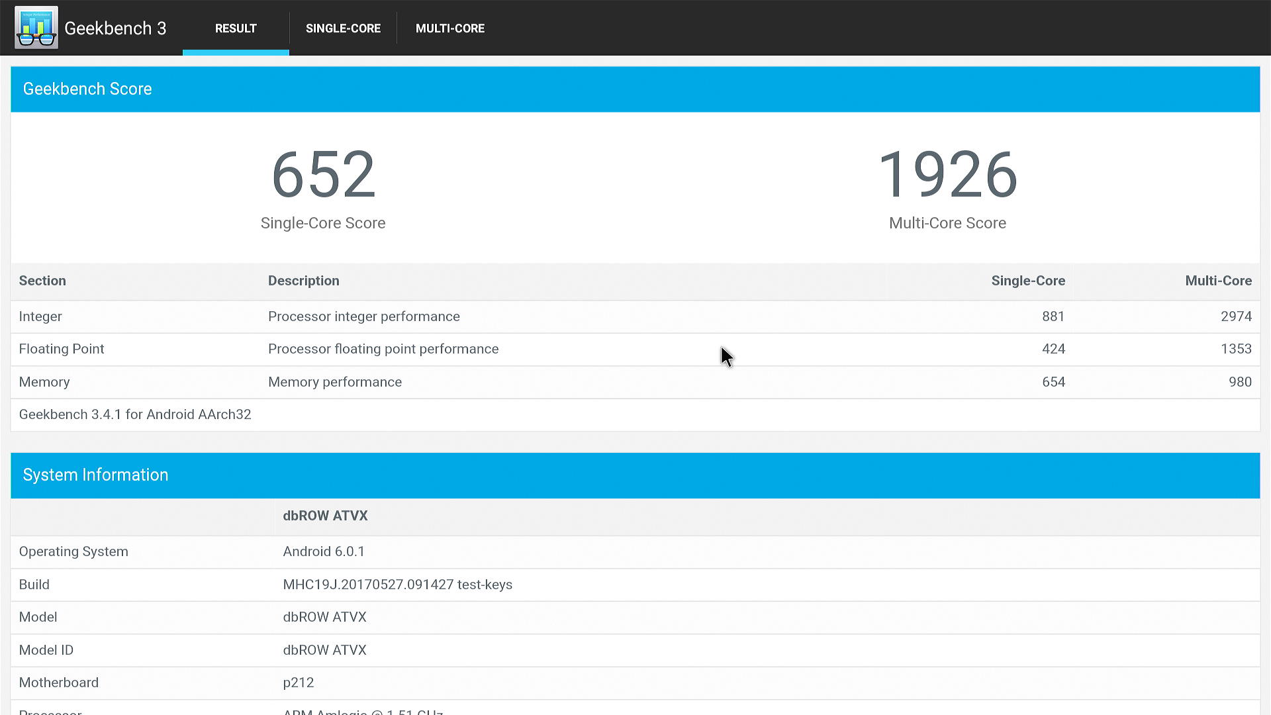Select the Memory row label

(x=44, y=382)
